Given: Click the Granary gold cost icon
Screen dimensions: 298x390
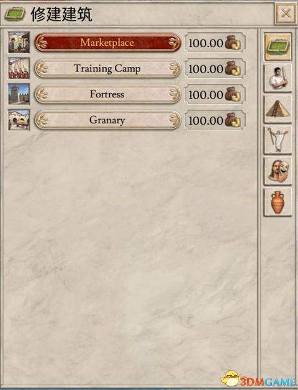Looking at the screenshot, I should 233,120.
